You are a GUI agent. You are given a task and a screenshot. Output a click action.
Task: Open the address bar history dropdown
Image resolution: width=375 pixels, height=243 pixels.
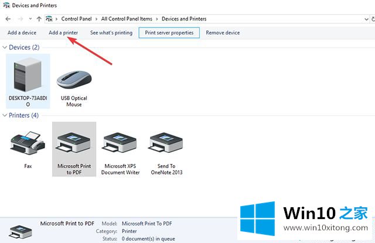(366, 19)
